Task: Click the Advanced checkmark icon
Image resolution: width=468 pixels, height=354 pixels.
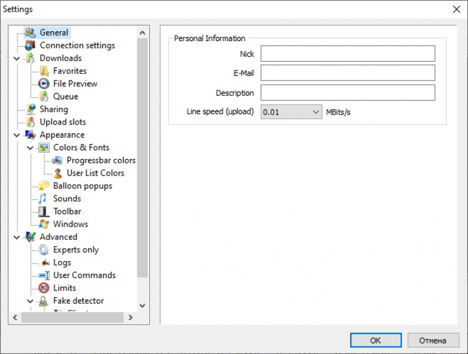Action: tap(31, 237)
